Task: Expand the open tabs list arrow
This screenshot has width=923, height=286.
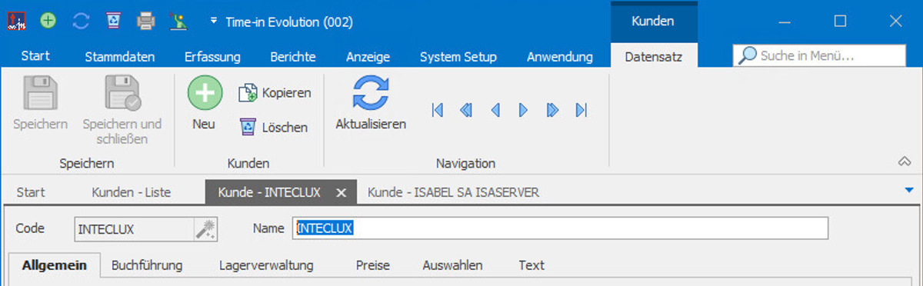Action: click(908, 190)
